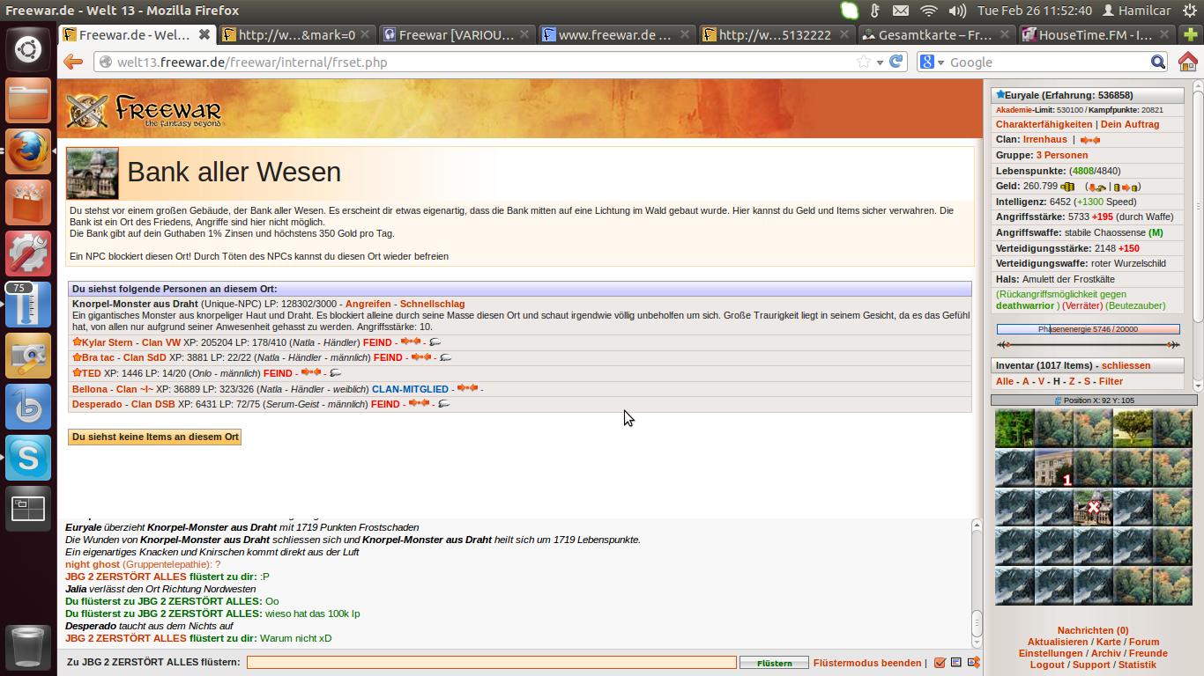1204x676 pixels.
Task: Open Hamilcar user menu in top panel
Action: (x=1137, y=11)
